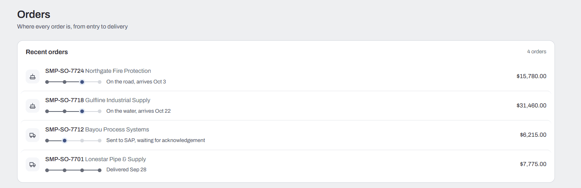Select order number SMP-SO-7701

(x=64, y=159)
